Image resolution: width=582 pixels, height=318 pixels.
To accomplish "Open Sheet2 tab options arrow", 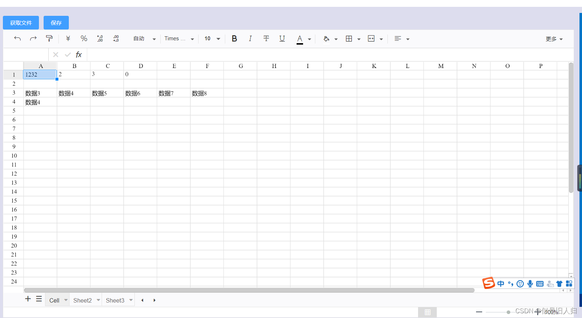I will [x=98, y=300].
